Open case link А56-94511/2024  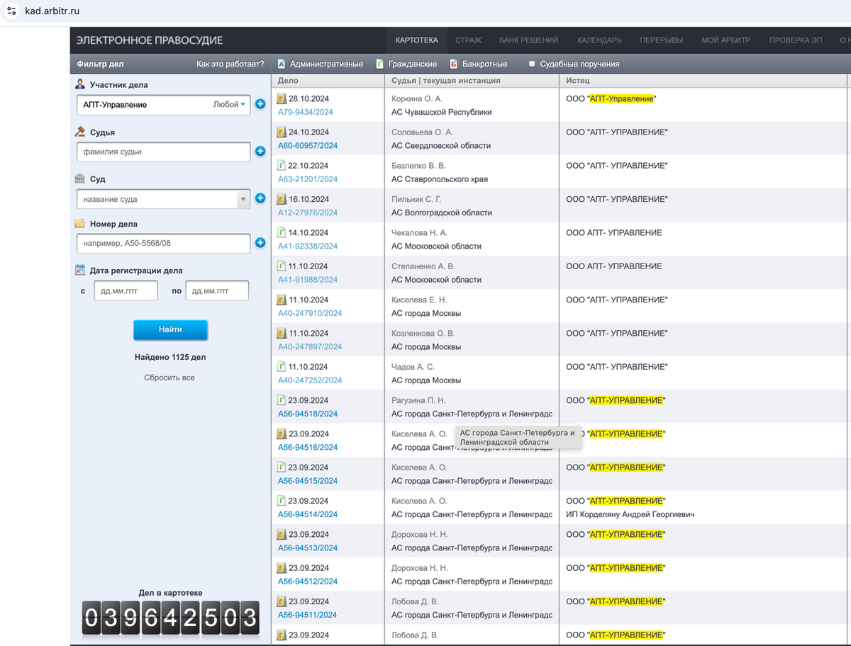[x=308, y=615]
